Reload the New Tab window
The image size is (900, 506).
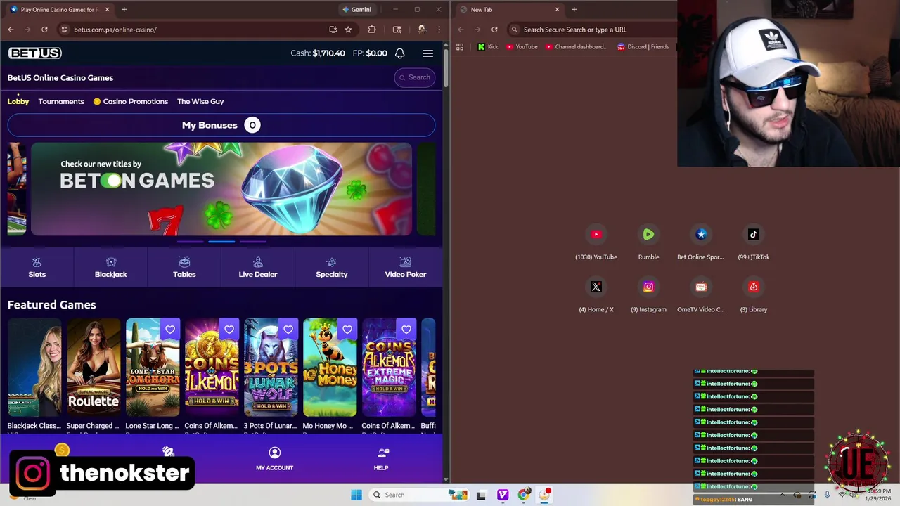point(494,30)
